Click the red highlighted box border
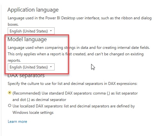The height and width of the screenshot is (136, 157). [37, 35]
